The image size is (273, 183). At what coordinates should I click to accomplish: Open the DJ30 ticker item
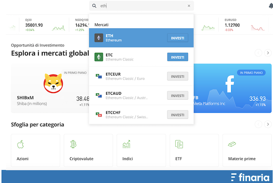[x=44, y=25]
